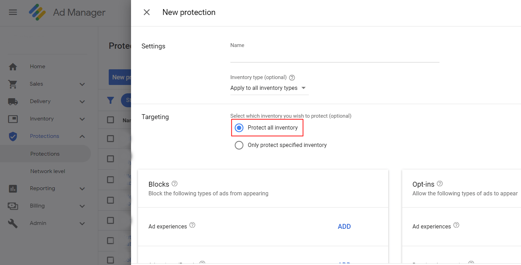Choose Only protect specified inventory option
521x265 pixels.
pyautogui.click(x=239, y=145)
